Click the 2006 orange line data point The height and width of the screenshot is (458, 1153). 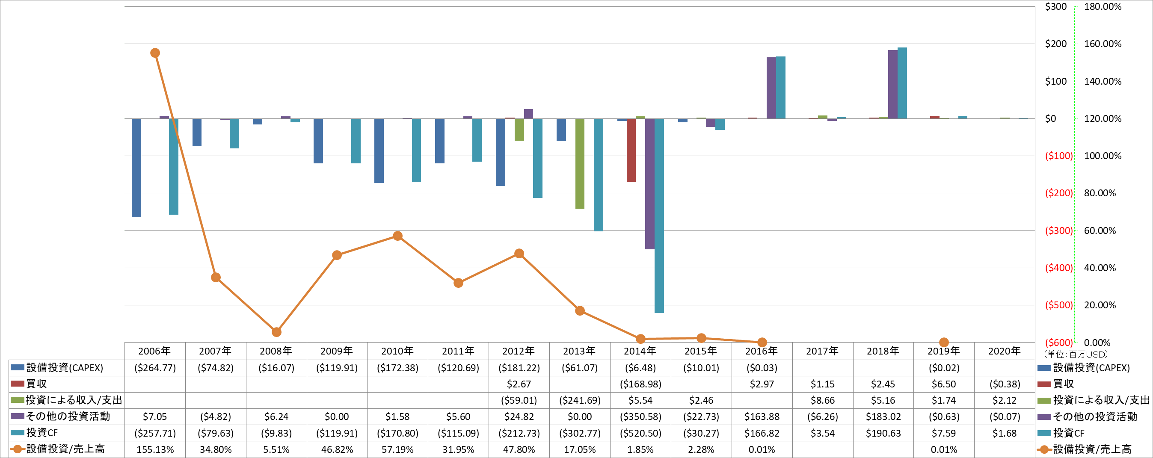coord(155,53)
